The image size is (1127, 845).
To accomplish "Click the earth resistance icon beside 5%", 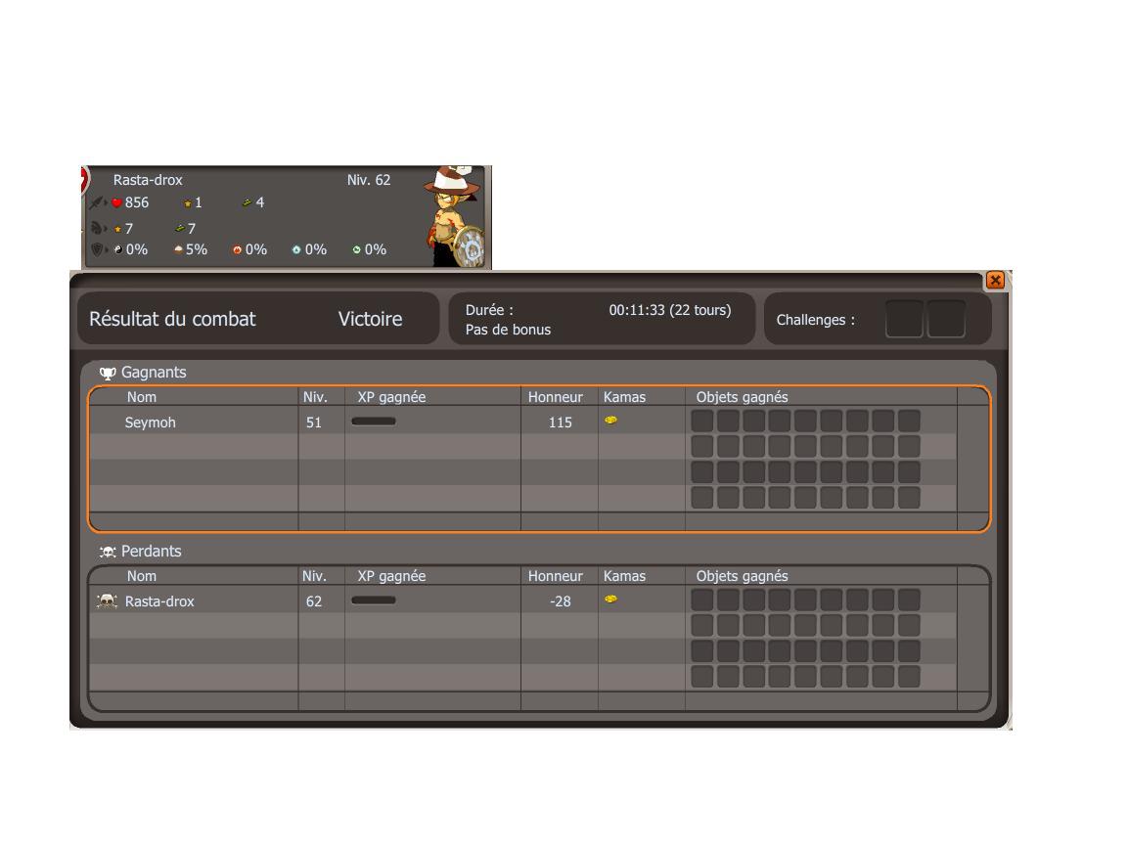I will click(x=178, y=249).
